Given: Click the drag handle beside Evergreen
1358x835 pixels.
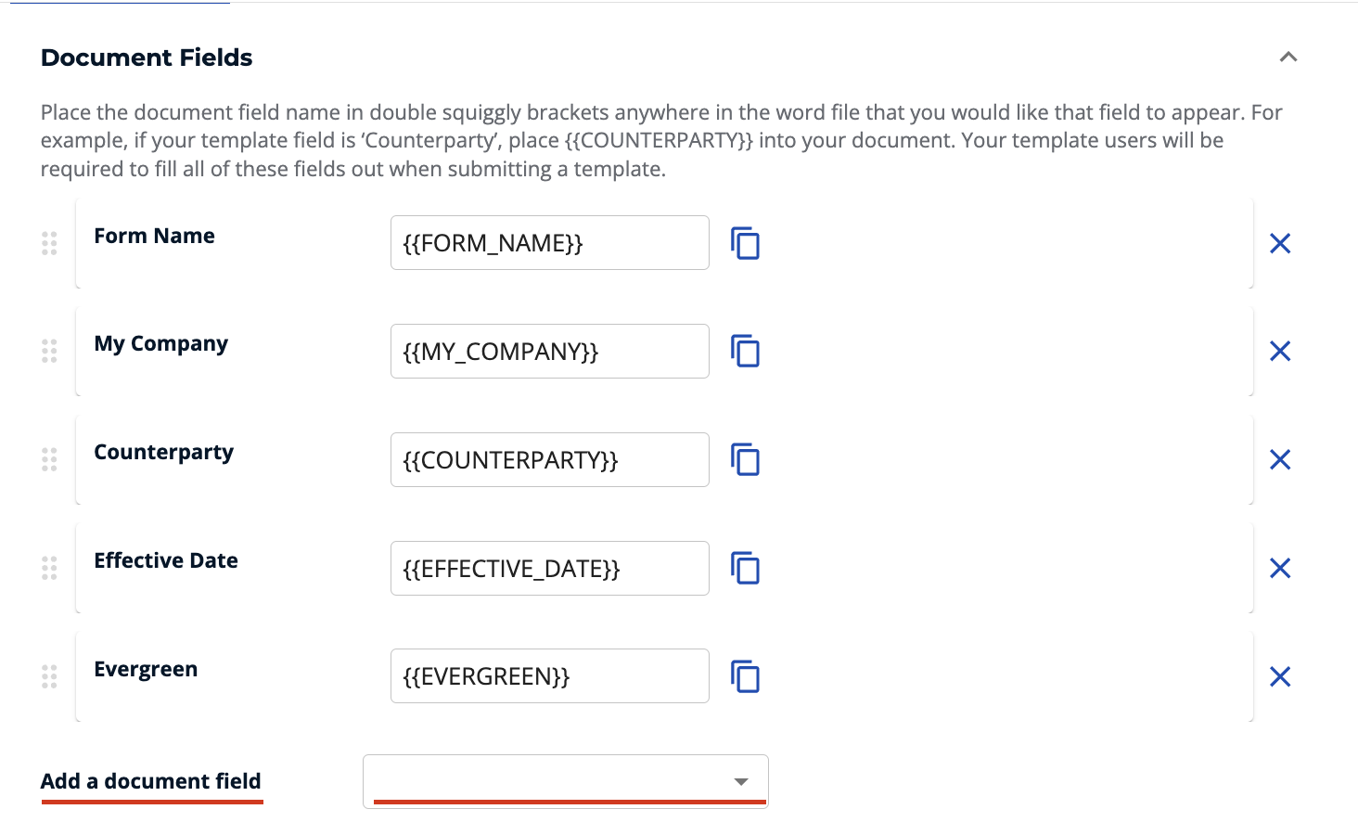Looking at the screenshot, I should tap(49, 676).
